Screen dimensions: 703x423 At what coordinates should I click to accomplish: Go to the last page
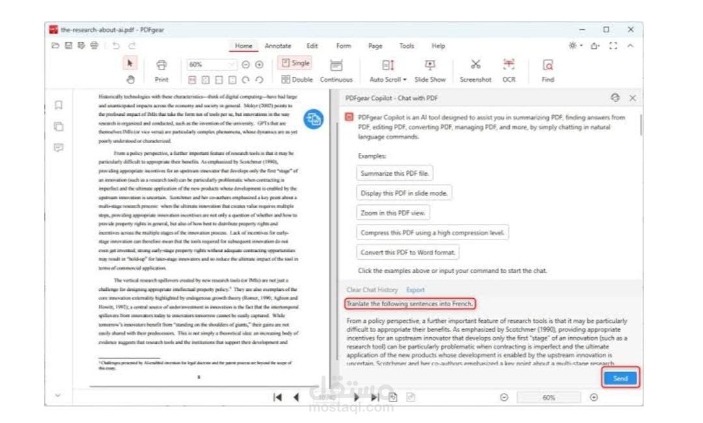[375, 397]
